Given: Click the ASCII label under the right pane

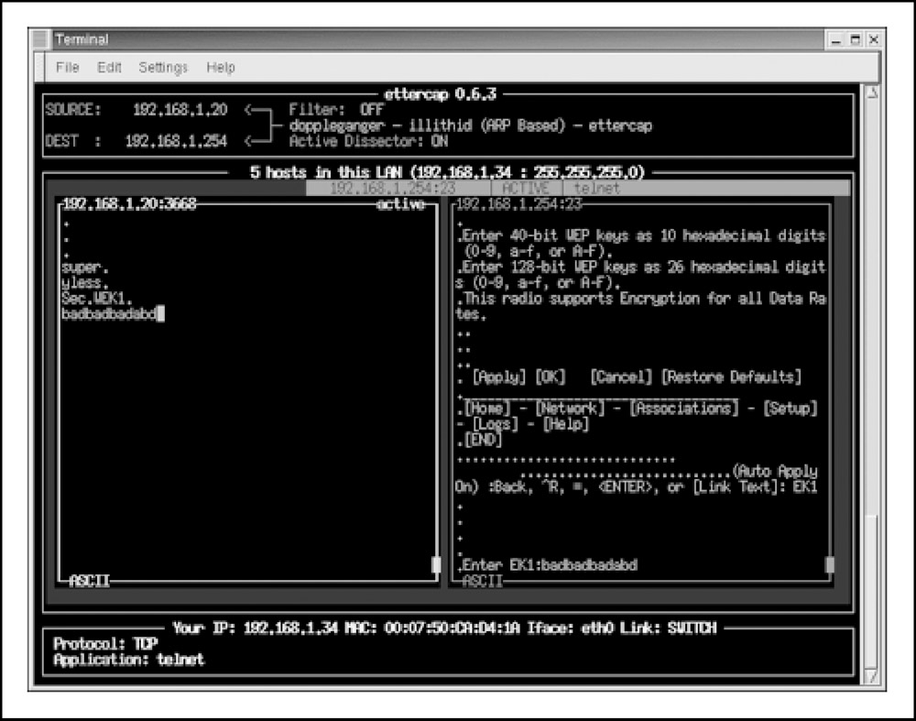Looking at the screenshot, I should point(483,581).
